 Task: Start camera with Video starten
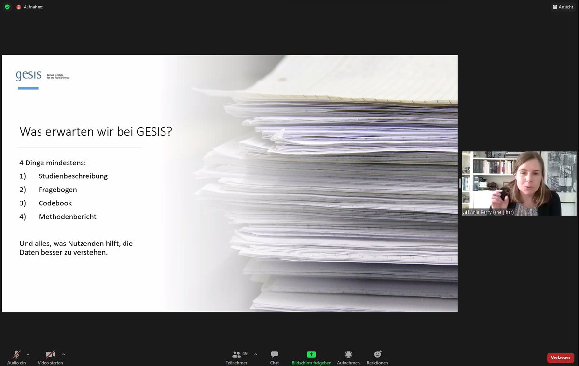[50, 357]
